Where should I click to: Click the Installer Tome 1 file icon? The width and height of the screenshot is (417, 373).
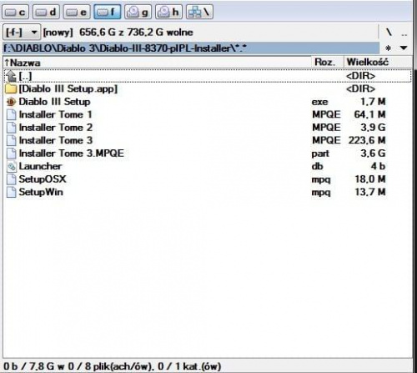click(11, 114)
